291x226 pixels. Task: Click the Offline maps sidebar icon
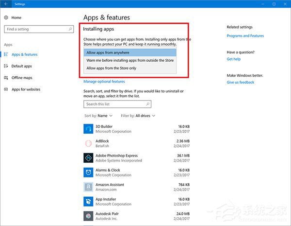click(6, 78)
